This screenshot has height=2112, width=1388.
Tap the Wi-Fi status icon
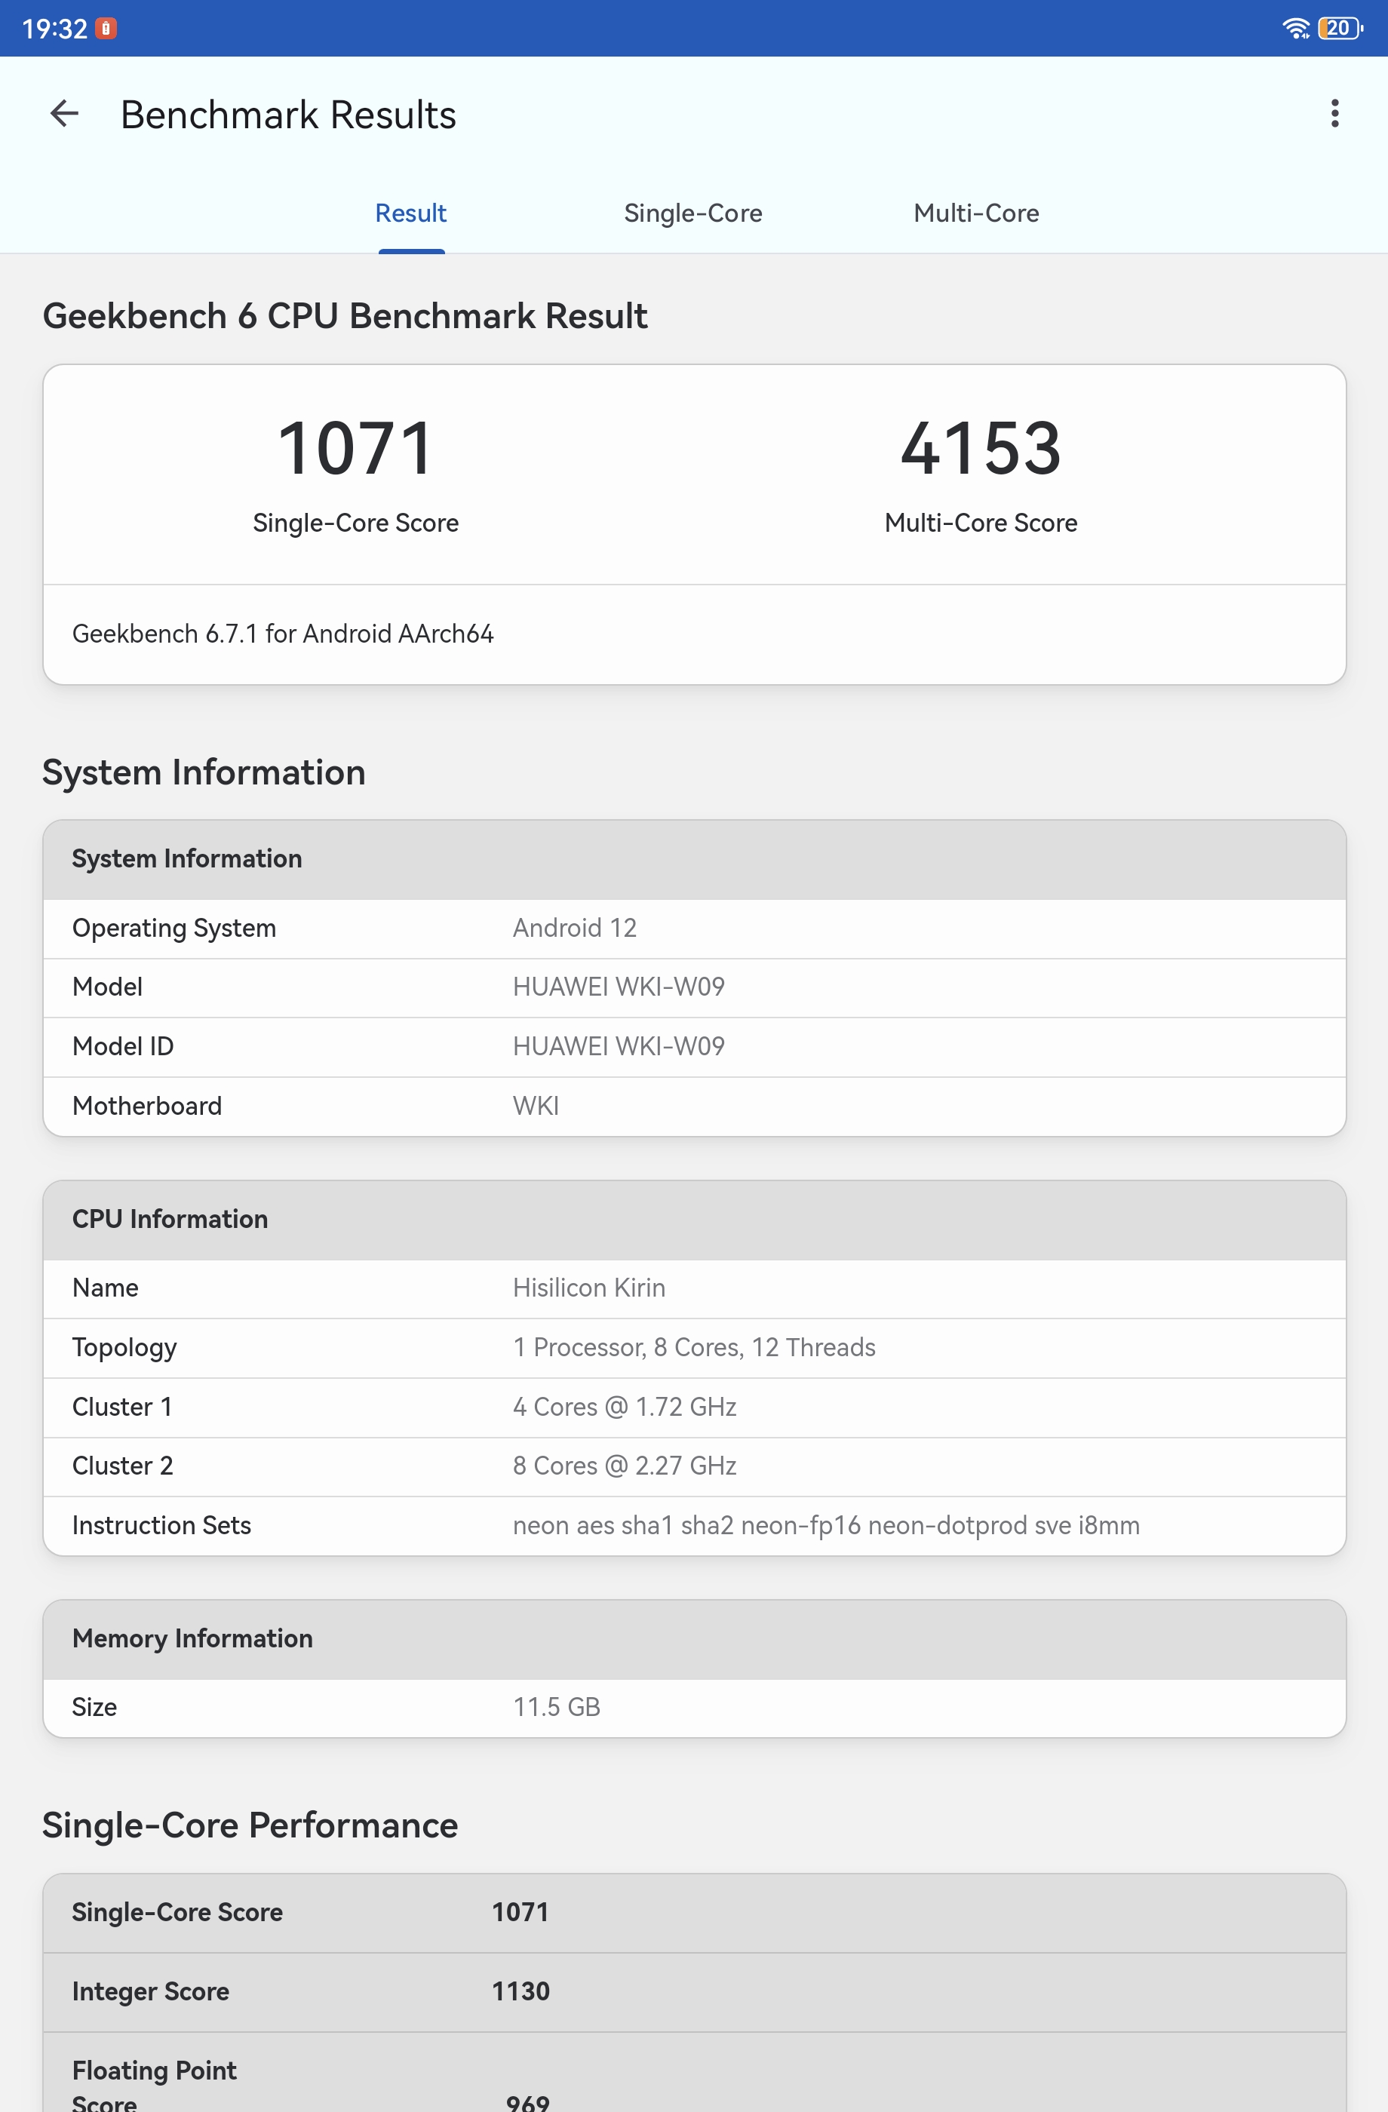(1296, 29)
